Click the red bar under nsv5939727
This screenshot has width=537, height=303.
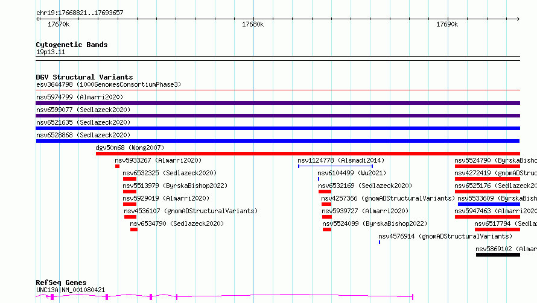tap(327, 217)
